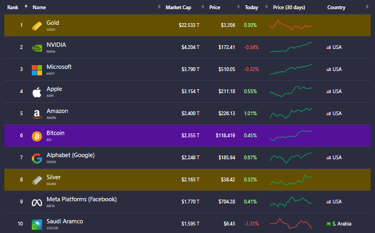Open the Meta Platforms (Facebook) link
Screen dimensions: 375x233
[x=81, y=199]
